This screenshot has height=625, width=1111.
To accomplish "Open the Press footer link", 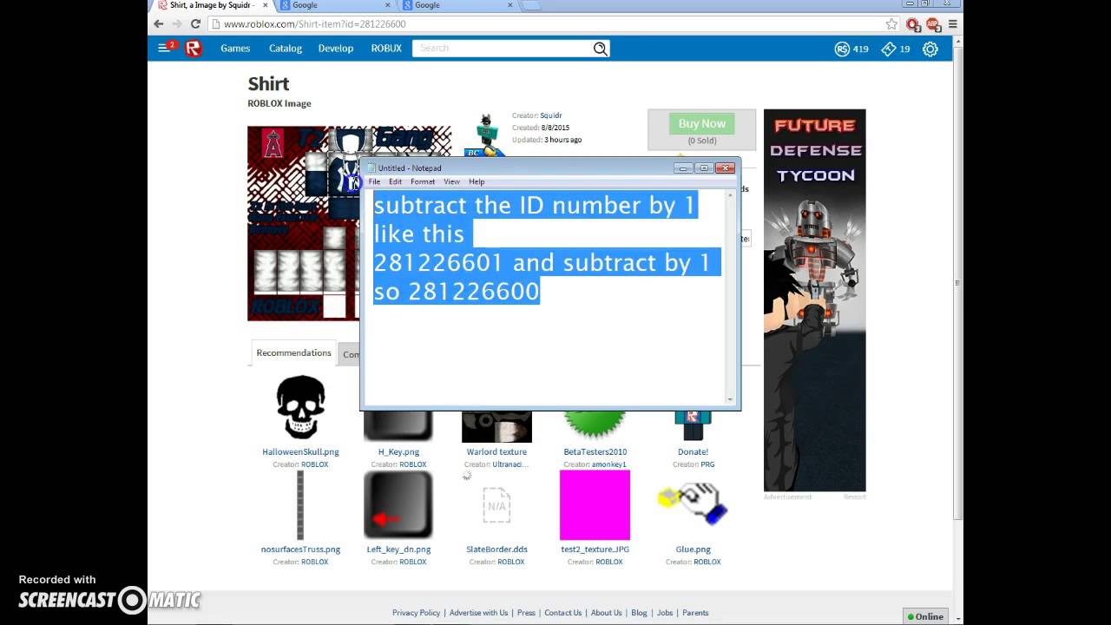I will pyautogui.click(x=526, y=613).
